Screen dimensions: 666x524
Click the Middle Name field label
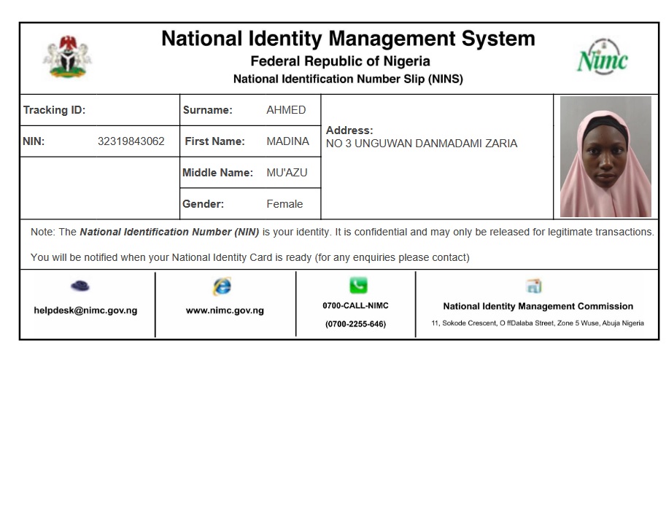click(217, 173)
